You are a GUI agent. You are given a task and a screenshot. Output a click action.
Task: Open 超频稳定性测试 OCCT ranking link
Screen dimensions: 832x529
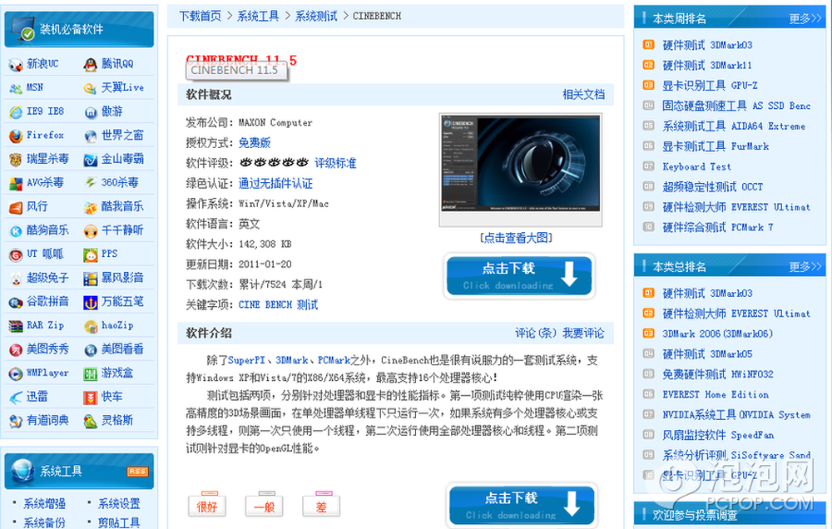coord(713,187)
